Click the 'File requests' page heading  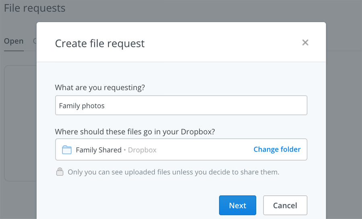pyautogui.click(x=35, y=8)
